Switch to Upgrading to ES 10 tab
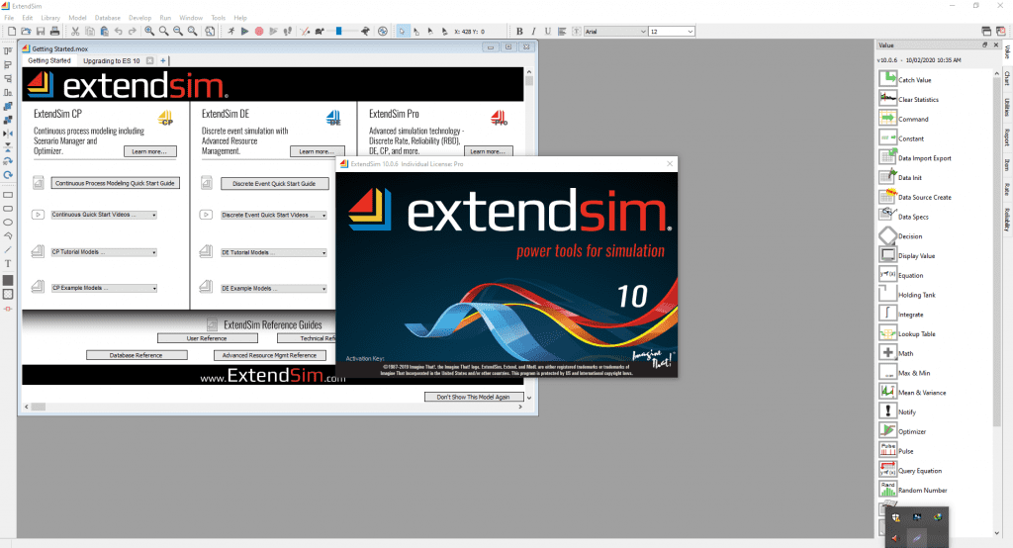The image size is (1013, 548). [111, 60]
